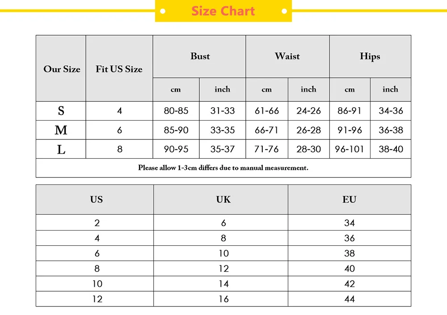
Task: Select the S size row label
Action: click(x=61, y=111)
